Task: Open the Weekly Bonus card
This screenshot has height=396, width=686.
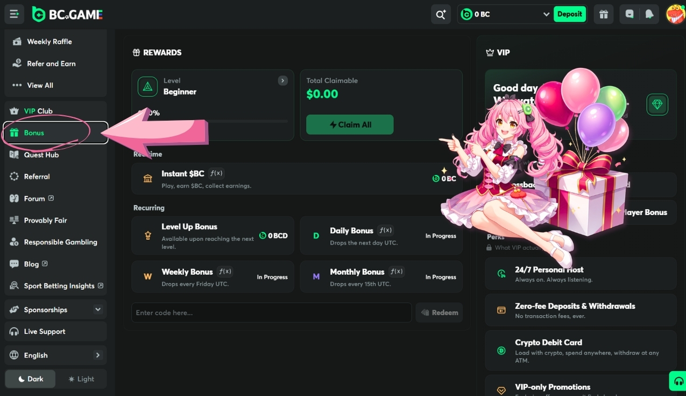Action: (x=213, y=276)
